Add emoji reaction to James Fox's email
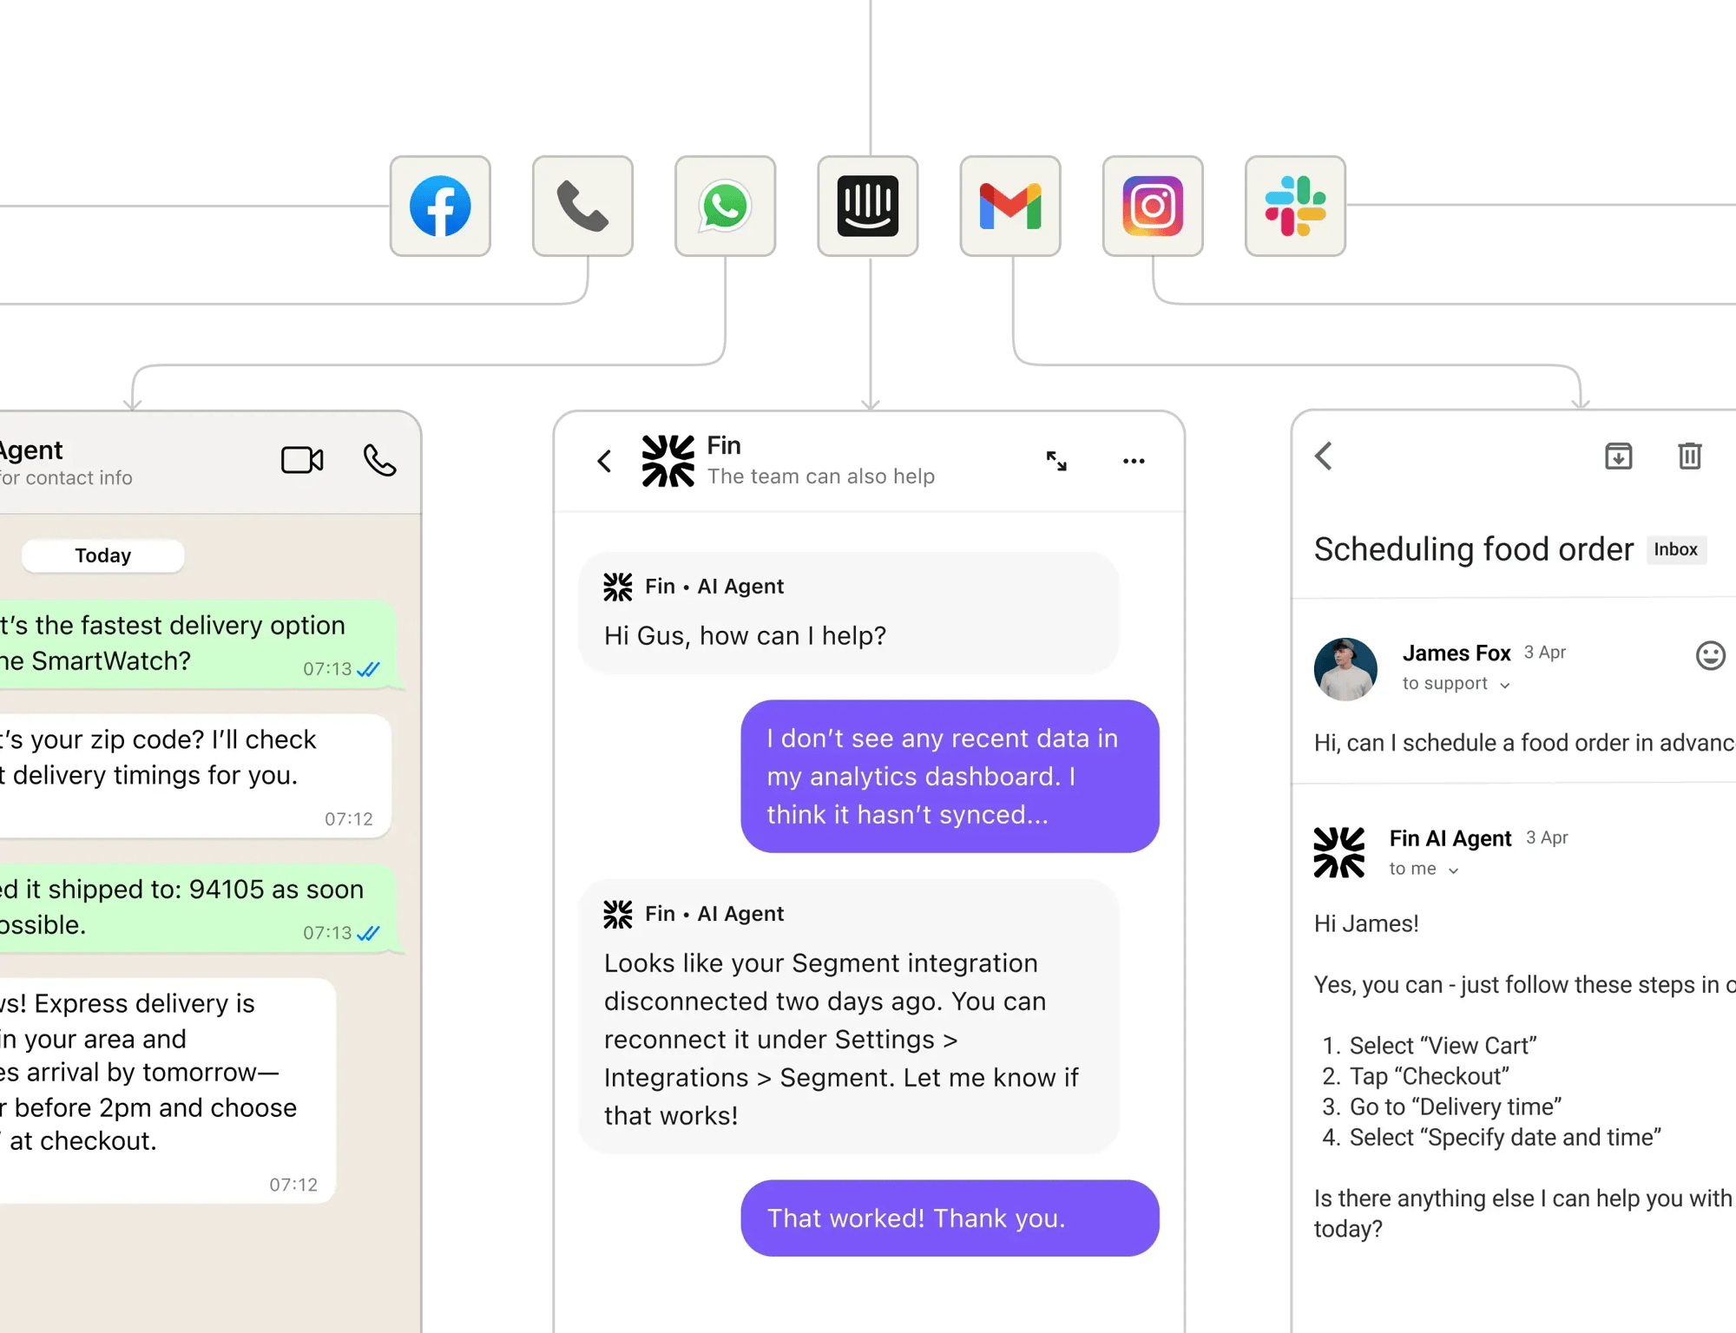 [1710, 655]
